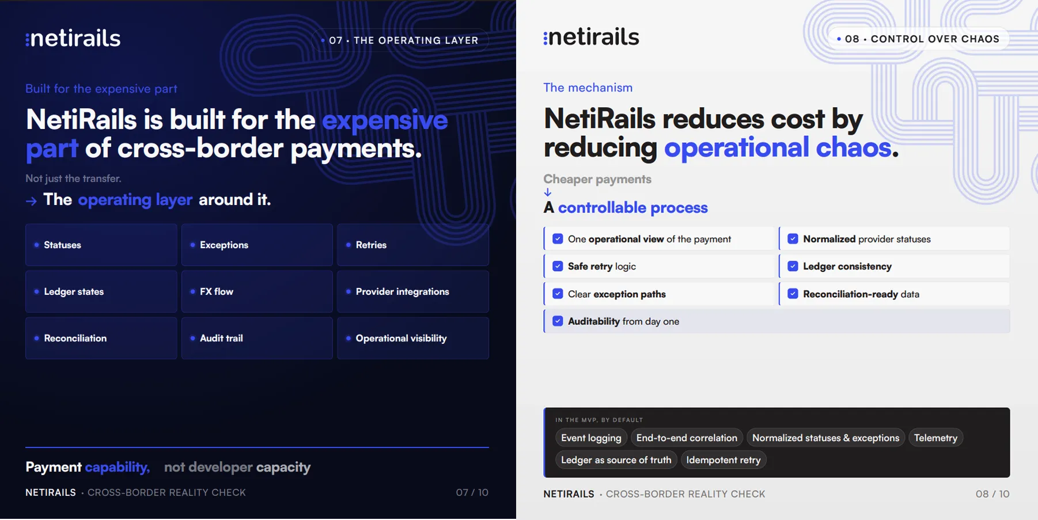Click 'Payment capability,' footer text

tap(88, 467)
